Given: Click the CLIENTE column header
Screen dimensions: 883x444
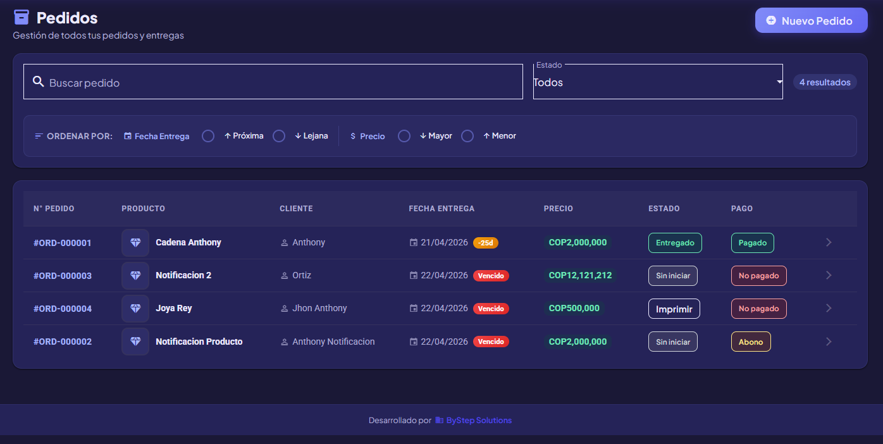Looking at the screenshot, I should coord(296,209).
